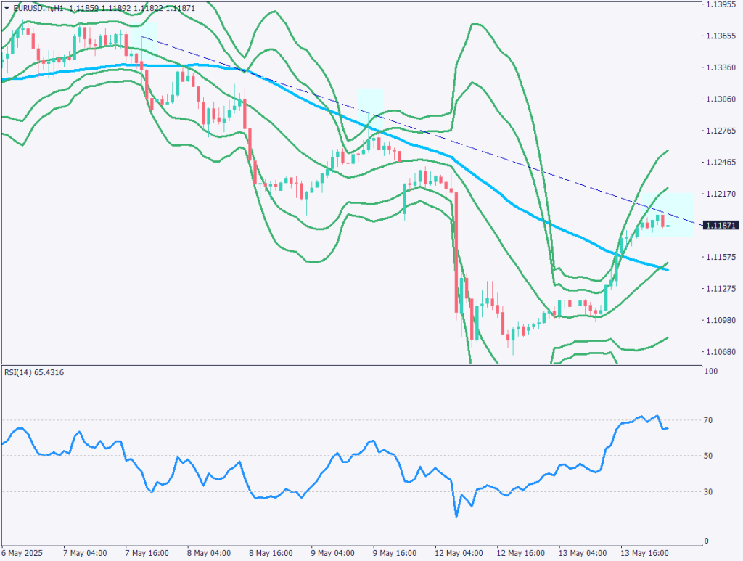Select the 12 May 16:00 time label

pos(521,554)
